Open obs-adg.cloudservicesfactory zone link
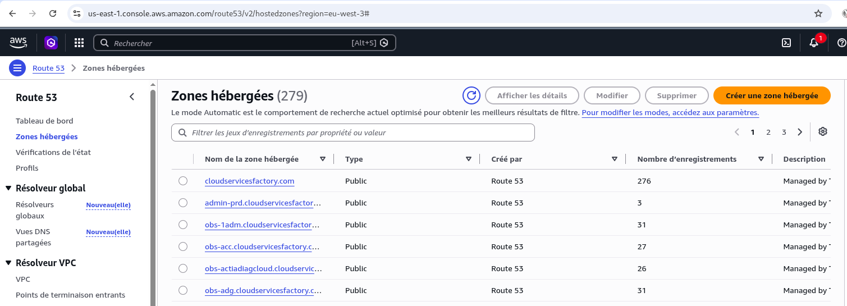The width and height of the screenshot is (847, 306). [263, 290]
